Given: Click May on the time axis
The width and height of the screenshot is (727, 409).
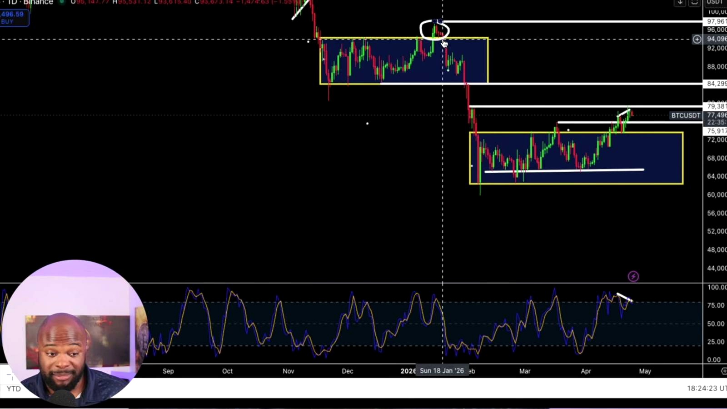Looking at the screenshot, I should [645, 371].
